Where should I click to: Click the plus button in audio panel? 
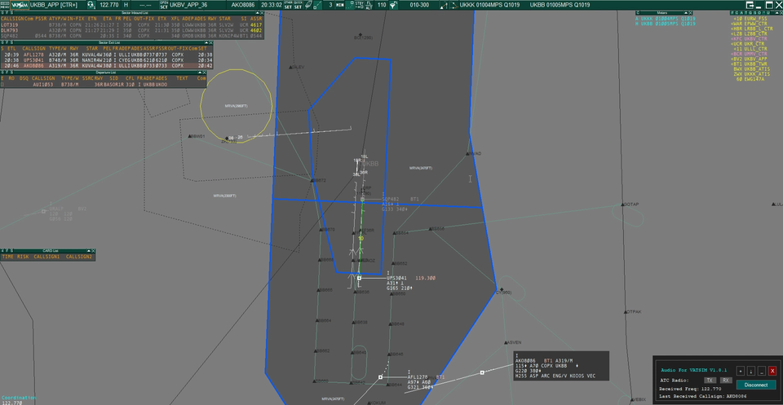click(x=741, y=371)
